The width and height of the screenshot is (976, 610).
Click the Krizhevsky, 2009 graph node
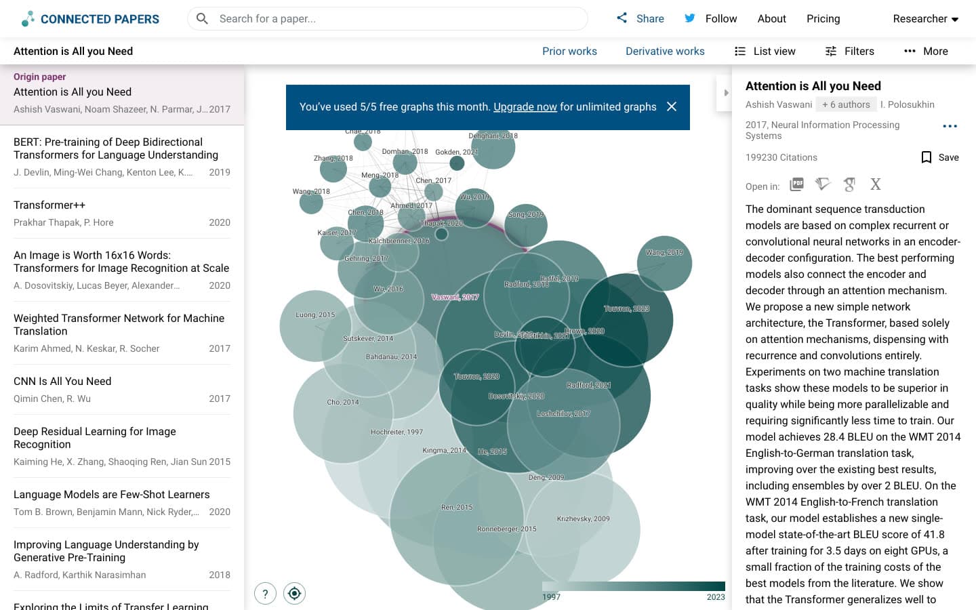[583, 529]
